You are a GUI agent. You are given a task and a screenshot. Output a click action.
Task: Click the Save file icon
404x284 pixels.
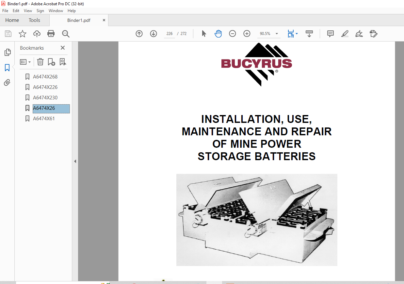(x=8, y=34)
